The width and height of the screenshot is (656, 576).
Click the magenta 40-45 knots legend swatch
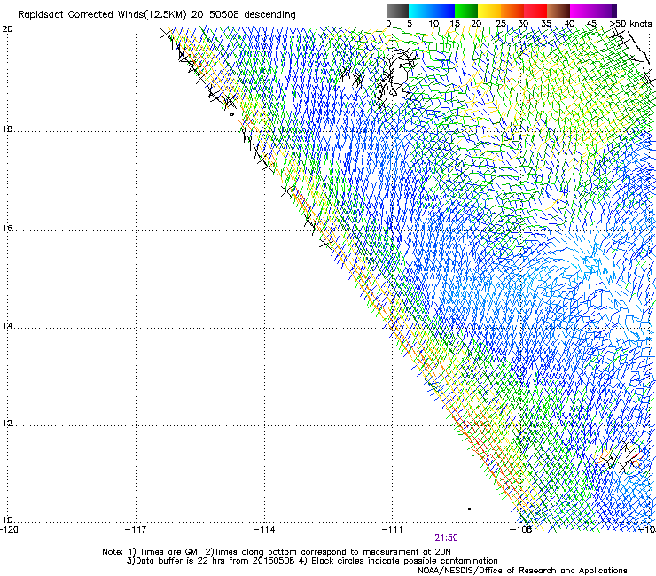582,12
